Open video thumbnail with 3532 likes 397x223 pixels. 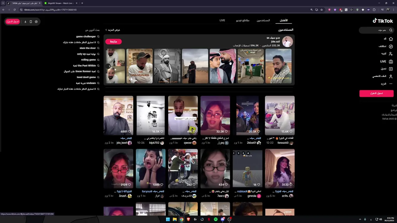click(x=279, y=169)
